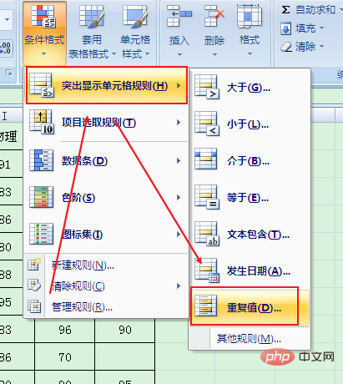Choose 数据条(D) menu entry
The height and width of the screenshot is (384, 343).
[107, 160]
